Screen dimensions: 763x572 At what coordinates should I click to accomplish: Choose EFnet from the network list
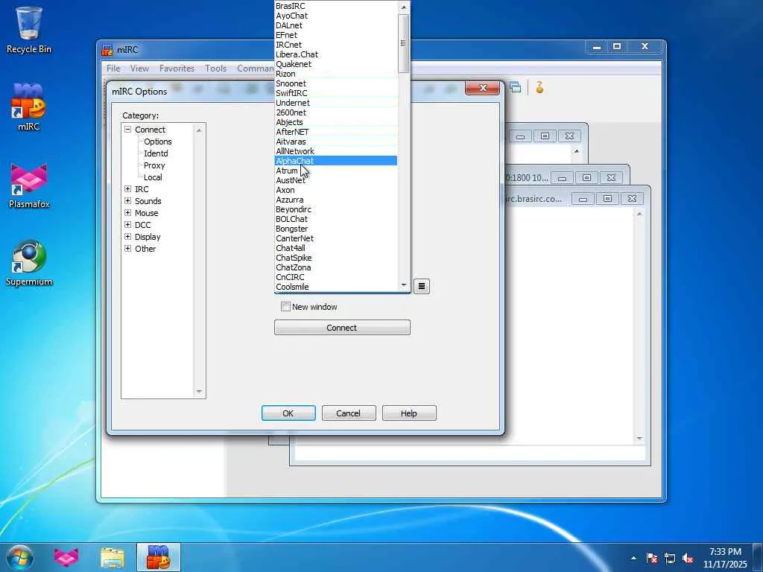pyautogui.click(x=336, y=35)
